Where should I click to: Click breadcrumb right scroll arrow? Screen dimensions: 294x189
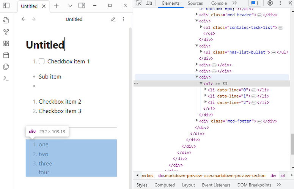(x=292, y=175)
